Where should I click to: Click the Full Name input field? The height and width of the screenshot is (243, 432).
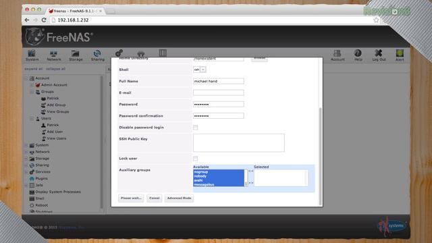point(219,81)
